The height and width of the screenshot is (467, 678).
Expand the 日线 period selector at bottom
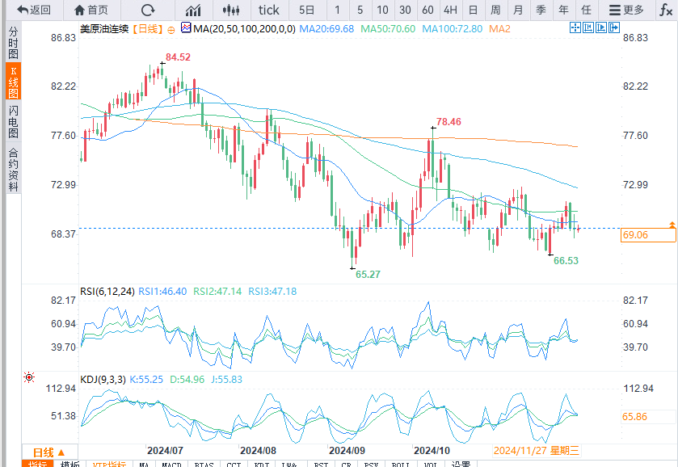(48, 451)
